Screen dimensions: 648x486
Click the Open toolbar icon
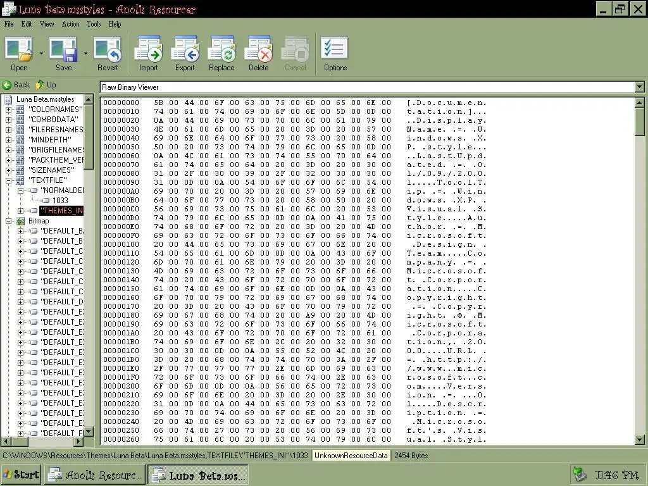tap(19, 49)
